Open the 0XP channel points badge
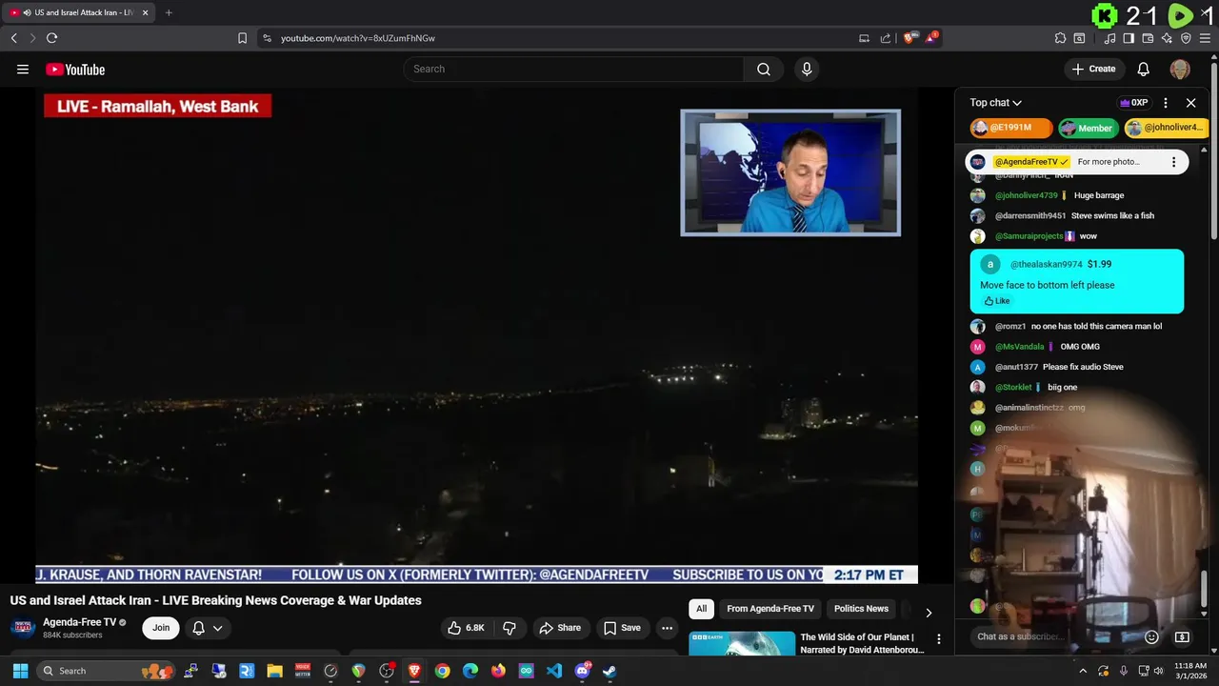The image size is (1219, 686). pyautogui.click(x=1132, y=103)
